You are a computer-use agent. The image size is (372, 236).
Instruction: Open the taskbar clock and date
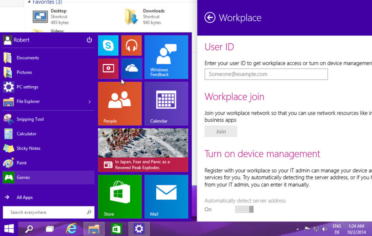356,229
